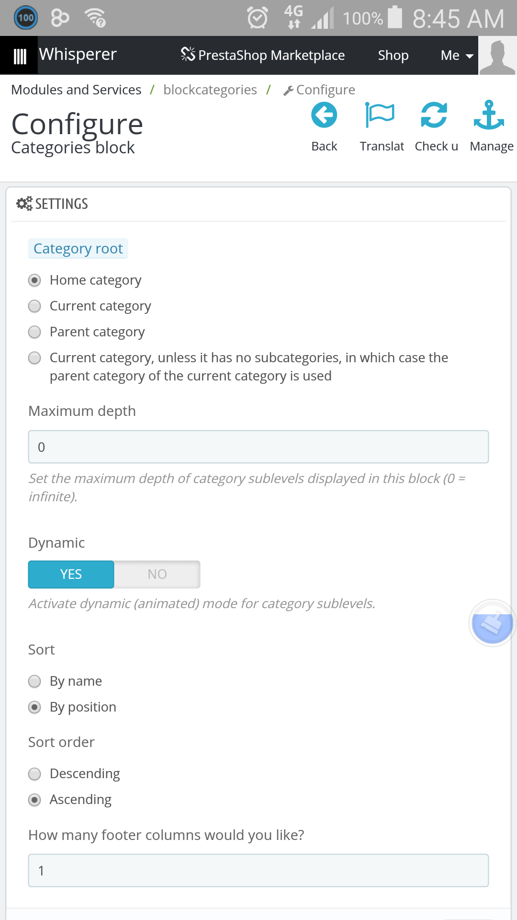Focus the Maximum depth input field

coord(258,447)
